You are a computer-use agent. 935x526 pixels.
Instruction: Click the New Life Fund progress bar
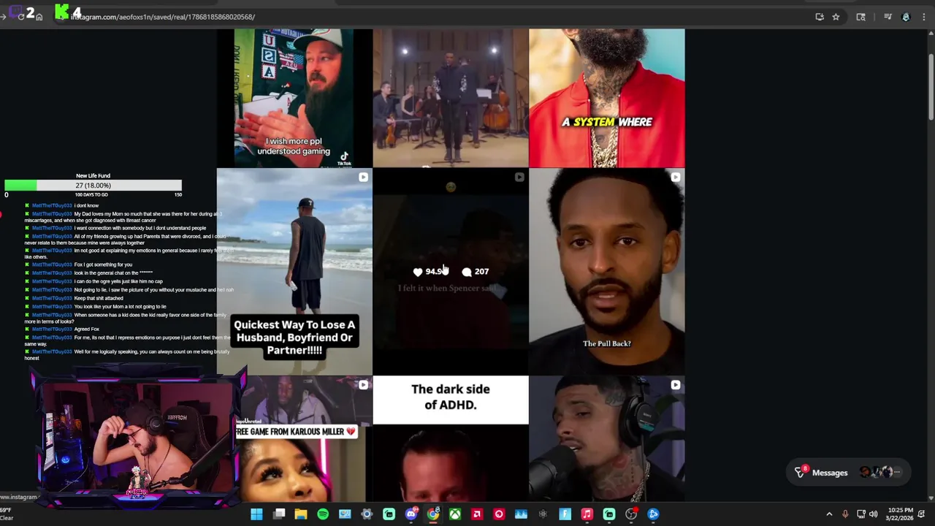click(x=93, y=186)
